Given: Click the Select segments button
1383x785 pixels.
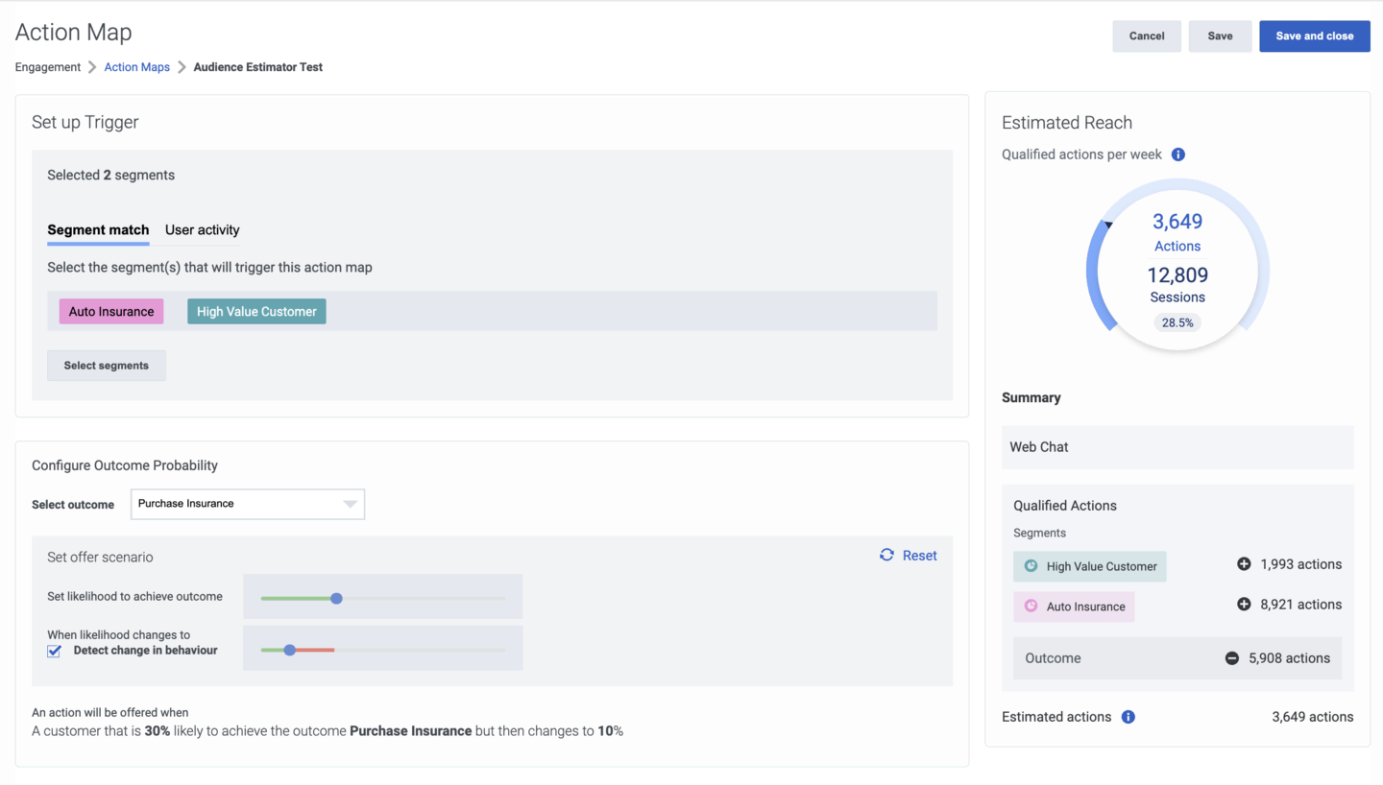Looking at the screenshot, I should 107,366.
